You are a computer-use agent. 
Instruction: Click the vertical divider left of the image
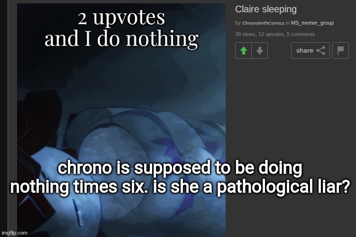click(x=8, y=118)
